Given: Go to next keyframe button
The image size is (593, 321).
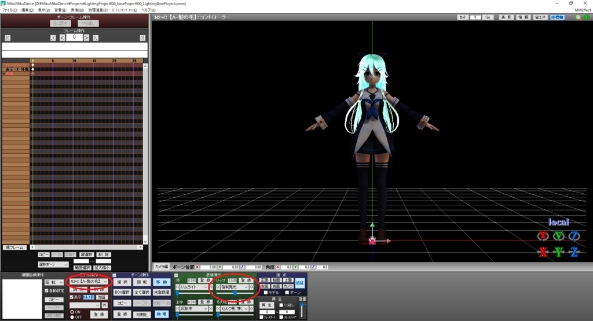Looking at the screenshot, I should point(96,38).
